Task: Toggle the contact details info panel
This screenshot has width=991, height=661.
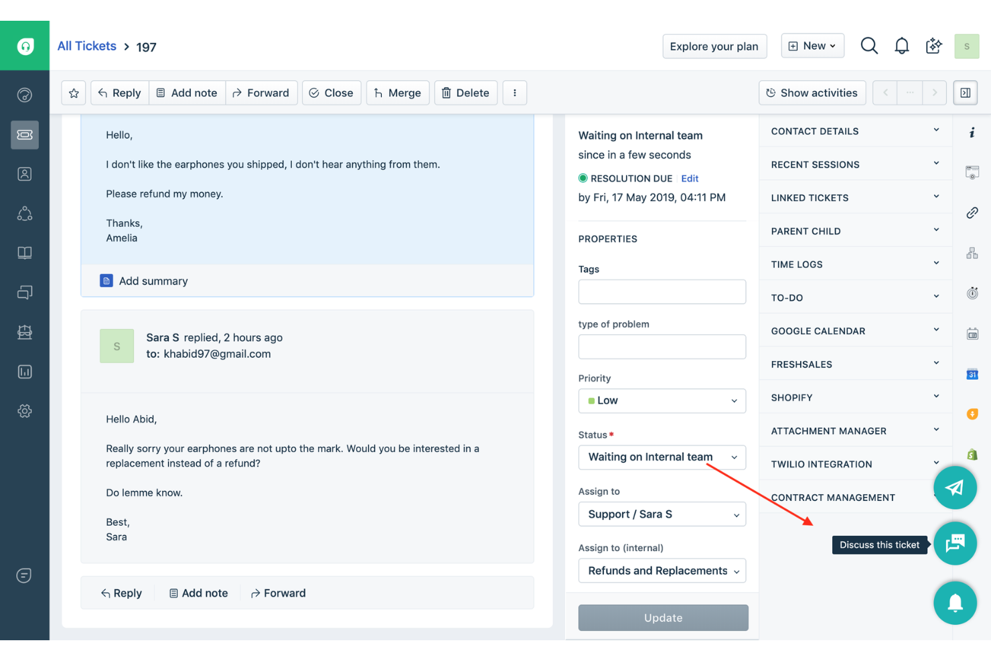Action: (972, 133)
